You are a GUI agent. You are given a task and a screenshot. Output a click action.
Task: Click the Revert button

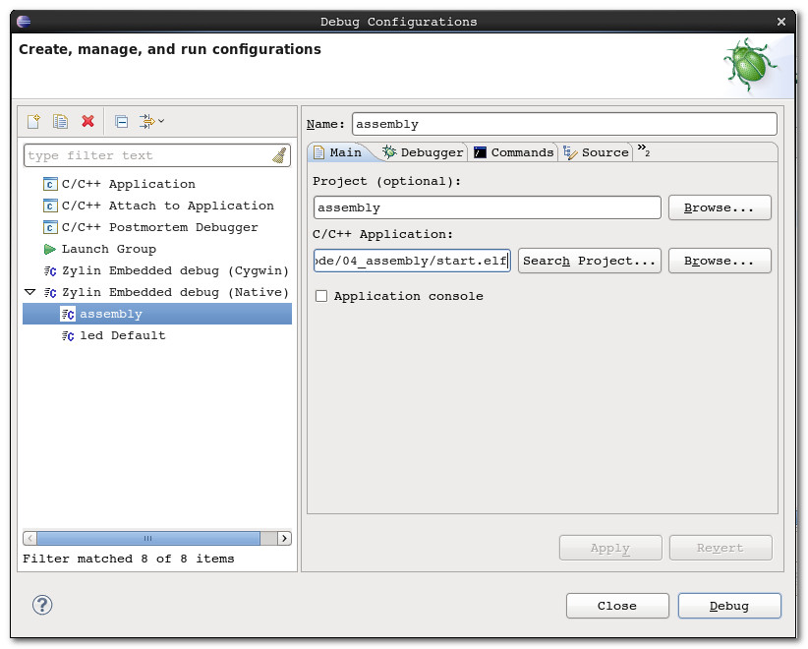click(721, 548)
